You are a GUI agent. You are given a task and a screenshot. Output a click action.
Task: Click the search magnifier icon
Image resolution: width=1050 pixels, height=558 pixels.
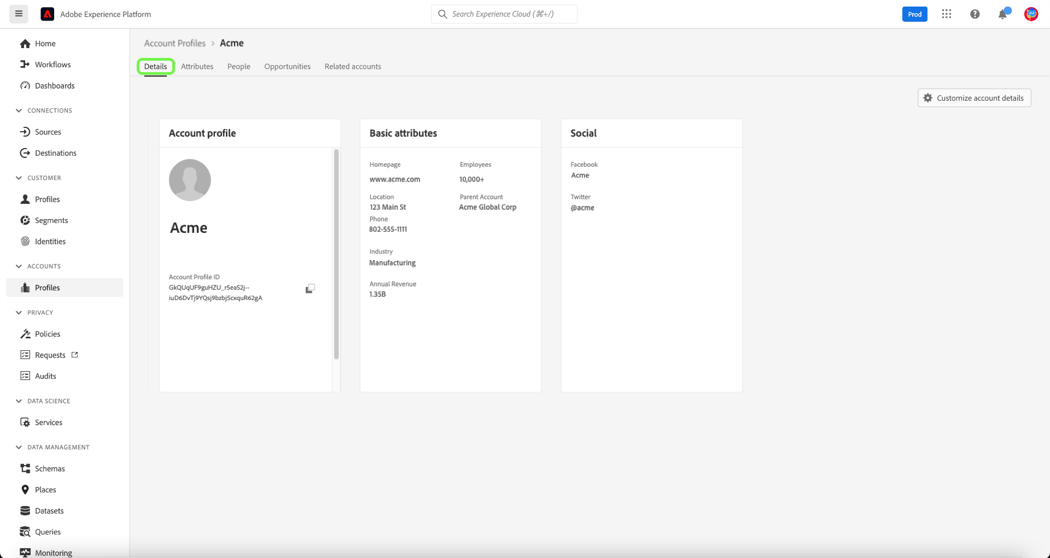[x=442, y=14]
